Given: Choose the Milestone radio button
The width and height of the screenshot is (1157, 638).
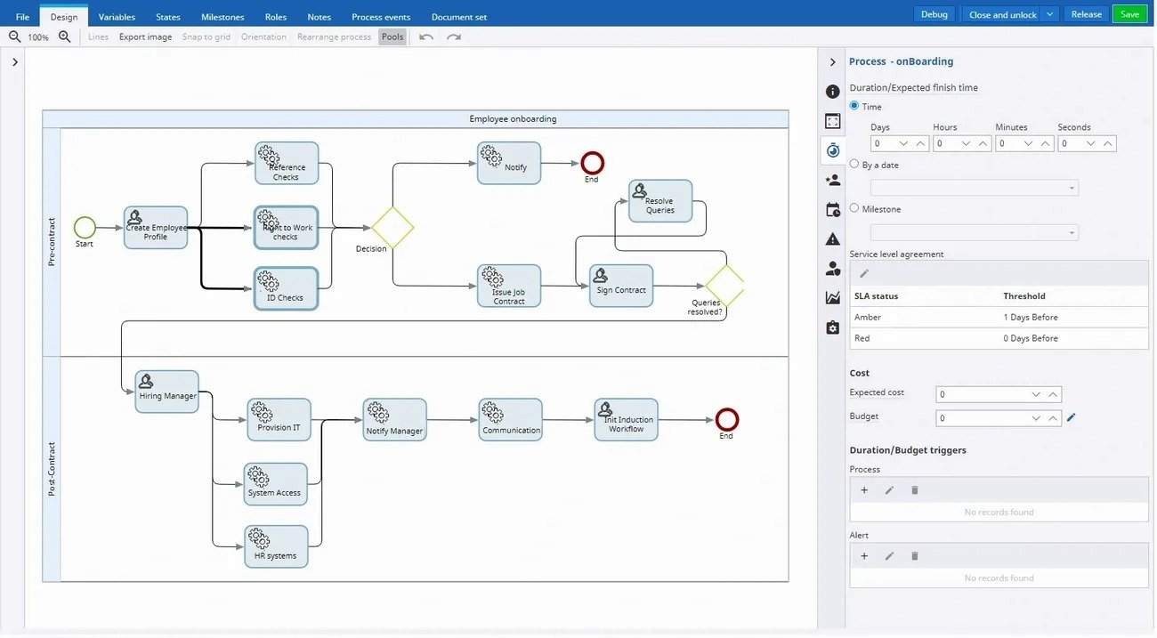Looking at the screenshot, I should (854, 208).
